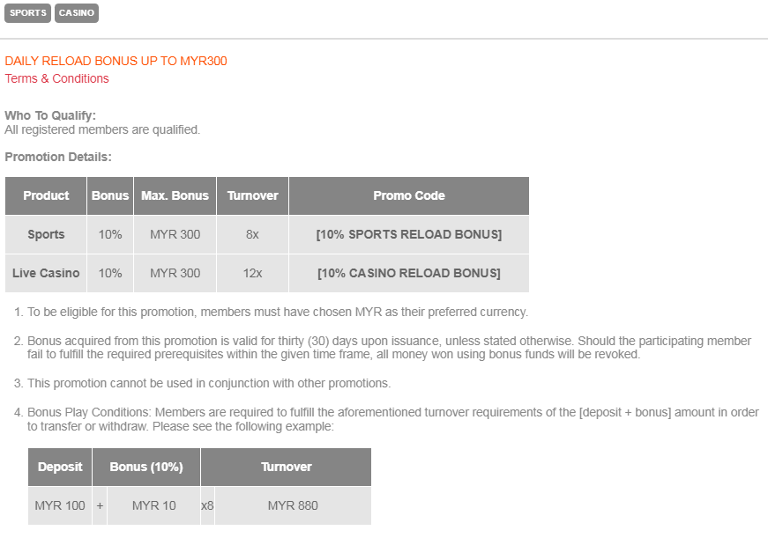Screen dimensions: 768x545
Task: Select the 10% Casino Reload Bonus code
Action: point(408,273)
